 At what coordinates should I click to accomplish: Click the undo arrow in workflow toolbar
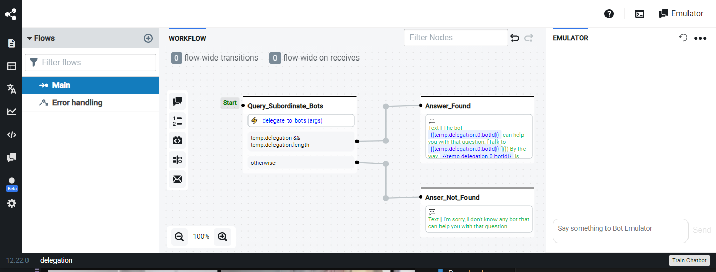(x=515, y=38)
